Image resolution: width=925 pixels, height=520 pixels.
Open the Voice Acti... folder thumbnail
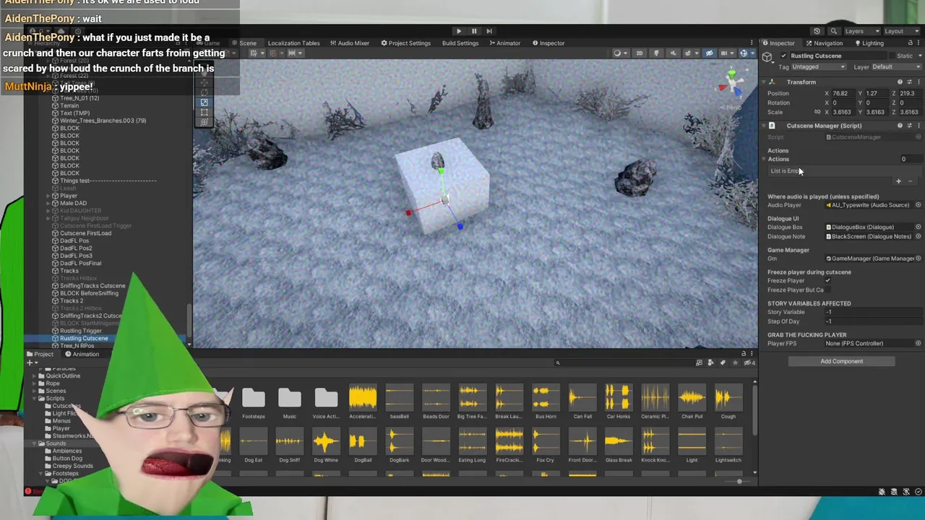[x=326, y=402]
